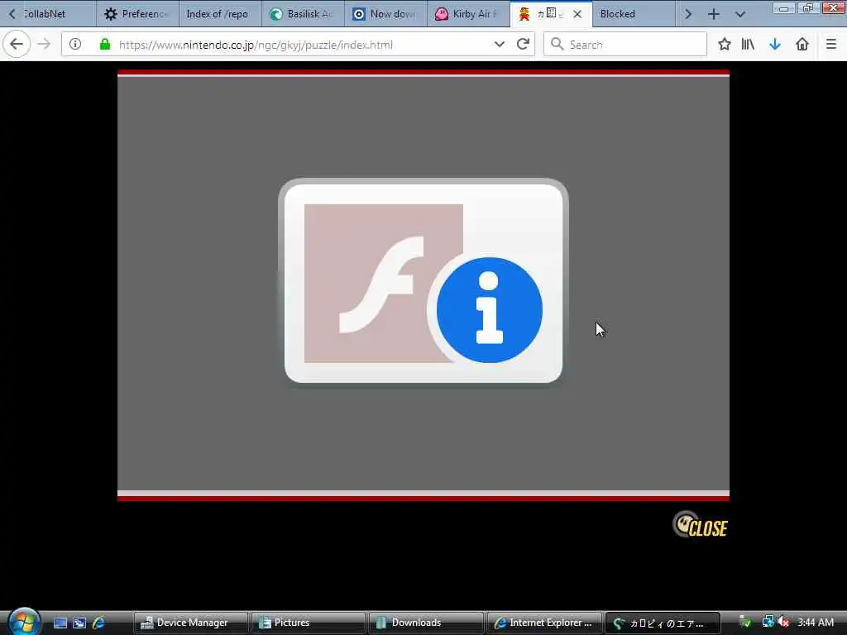Show download progress arrow
Image resolution: width=847 pixels, height=635 pixels.
click(774, 45)
